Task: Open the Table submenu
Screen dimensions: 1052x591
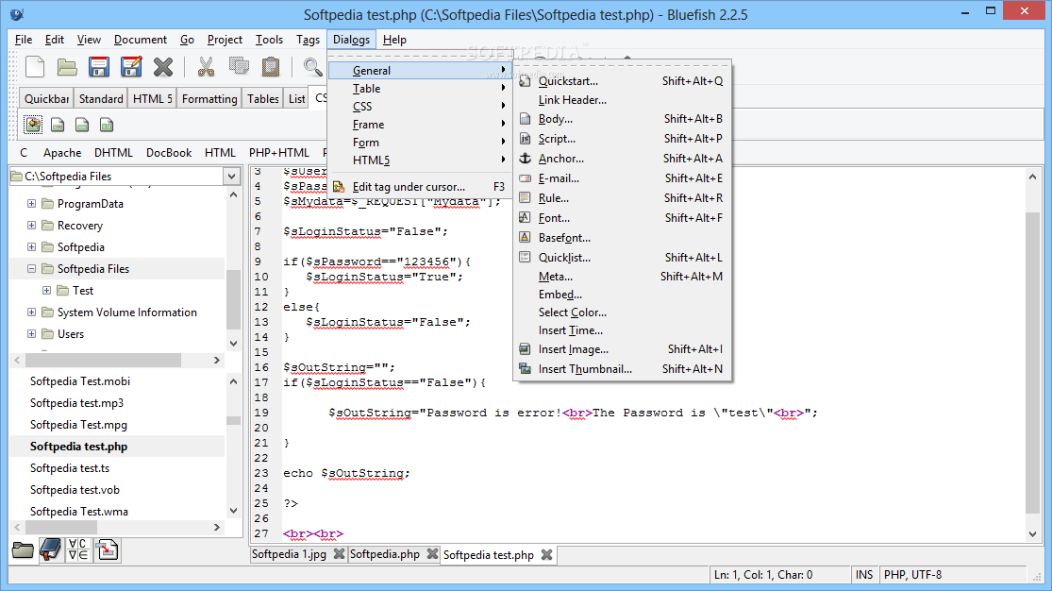Action: (x=419, y=89)
